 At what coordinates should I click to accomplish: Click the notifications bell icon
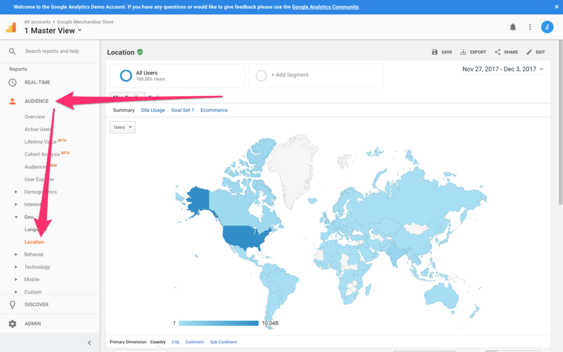point(513,27)
